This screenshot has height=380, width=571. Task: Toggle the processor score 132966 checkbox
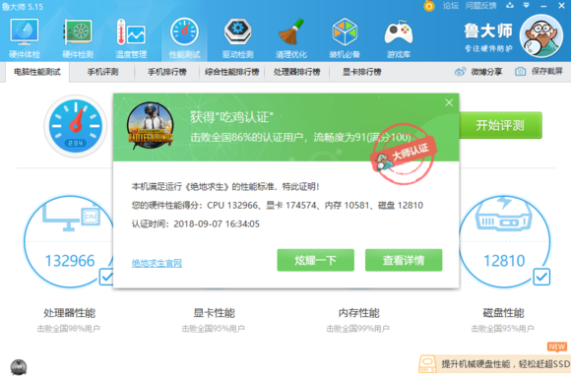[106, 278]
